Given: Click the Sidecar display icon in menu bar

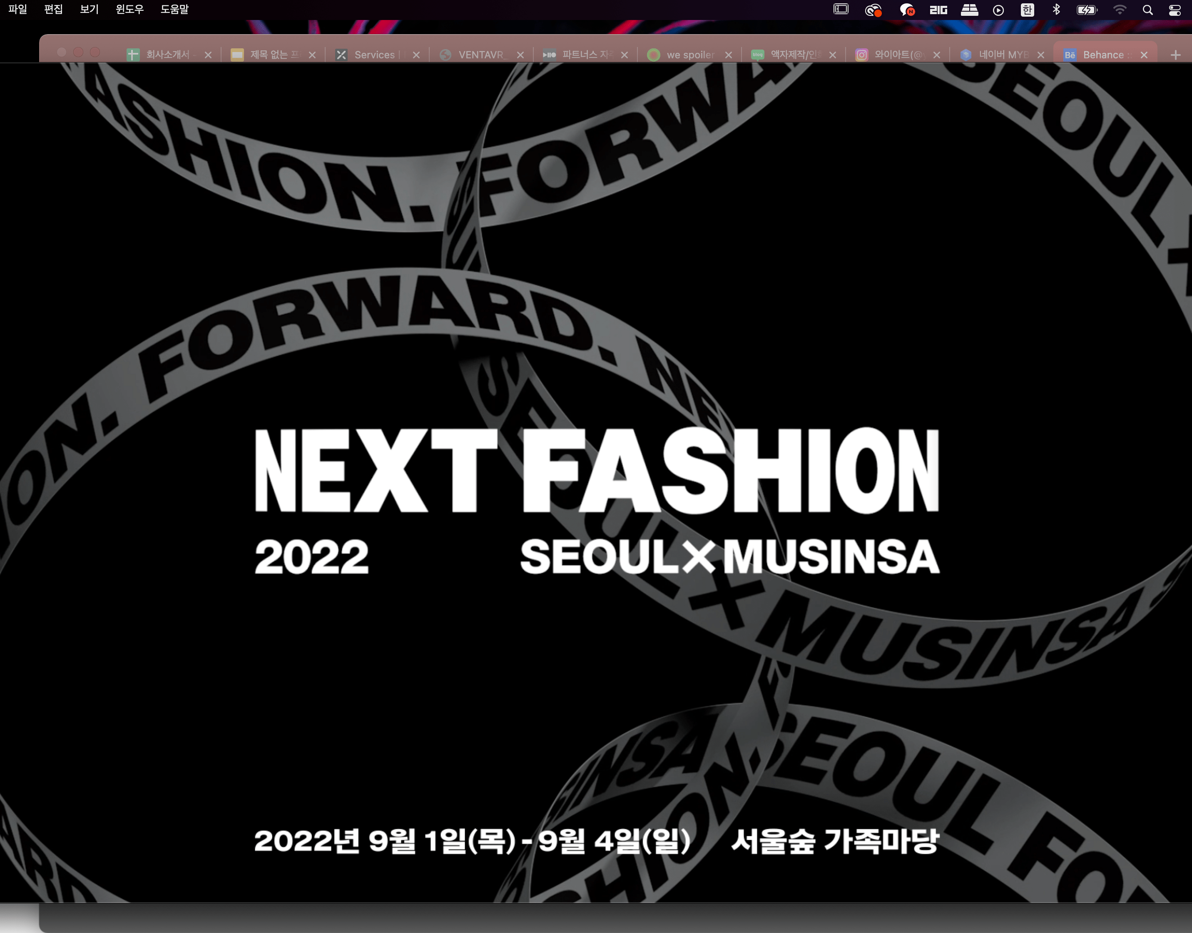Looking at the screenshot, I should tap(841, 9).
